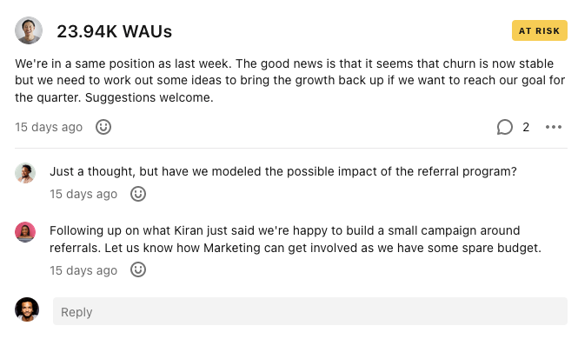
Task: Select your own avatar next to Reply
Action: click(x=27, y=309)
